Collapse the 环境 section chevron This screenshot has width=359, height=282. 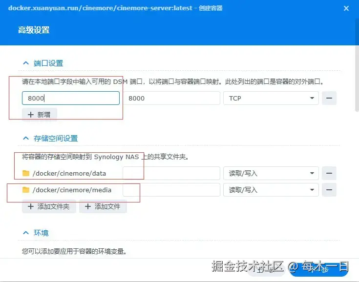26,233
